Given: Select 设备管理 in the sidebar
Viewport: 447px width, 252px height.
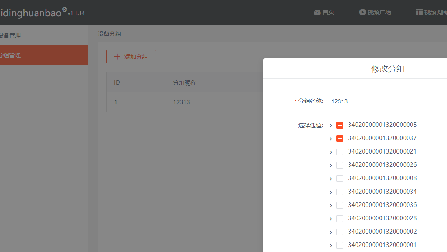Looking at the screenshot, I should (44, 35).
